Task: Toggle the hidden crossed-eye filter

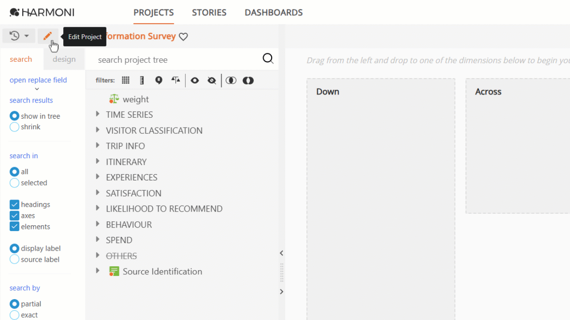Action: pos(212,80)
